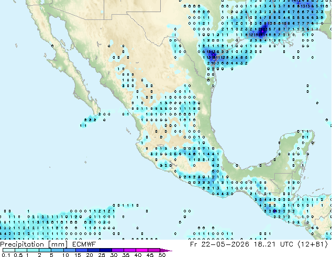
Task: Click the '35' legend scale value
Action: point(126,255)
